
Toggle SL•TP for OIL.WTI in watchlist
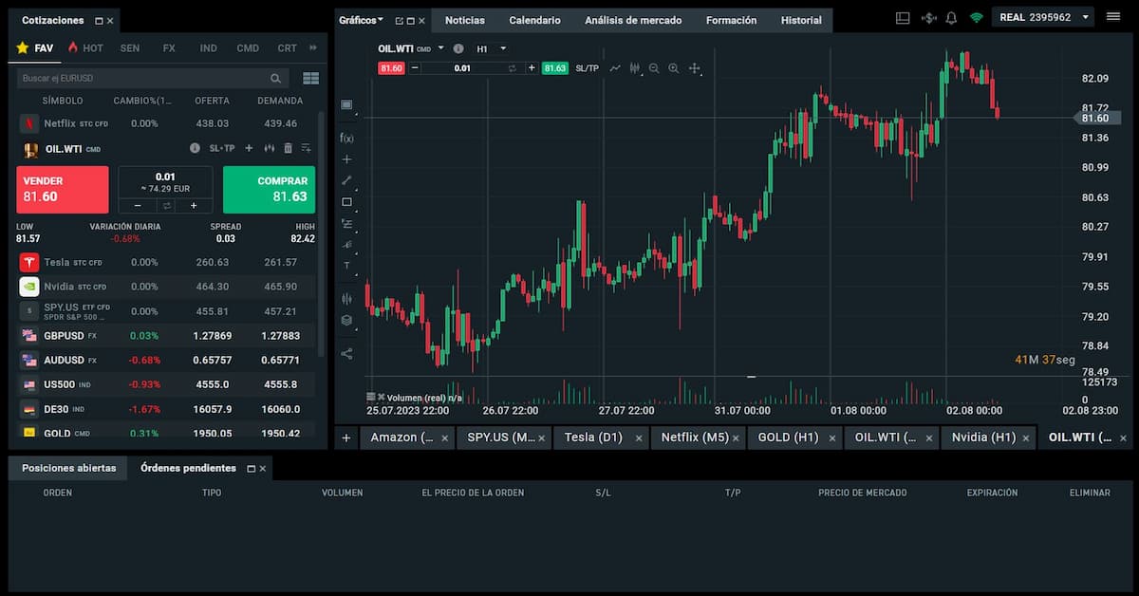(221, 148)
